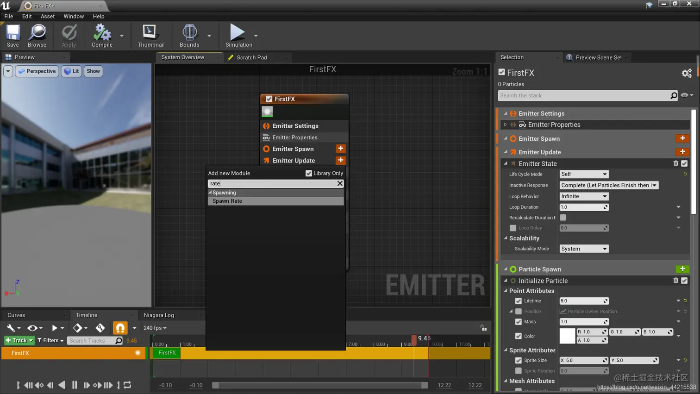The height and width of the screenshot is (394, 700).
Task: Clear the module search text
Action: point(340,183)
